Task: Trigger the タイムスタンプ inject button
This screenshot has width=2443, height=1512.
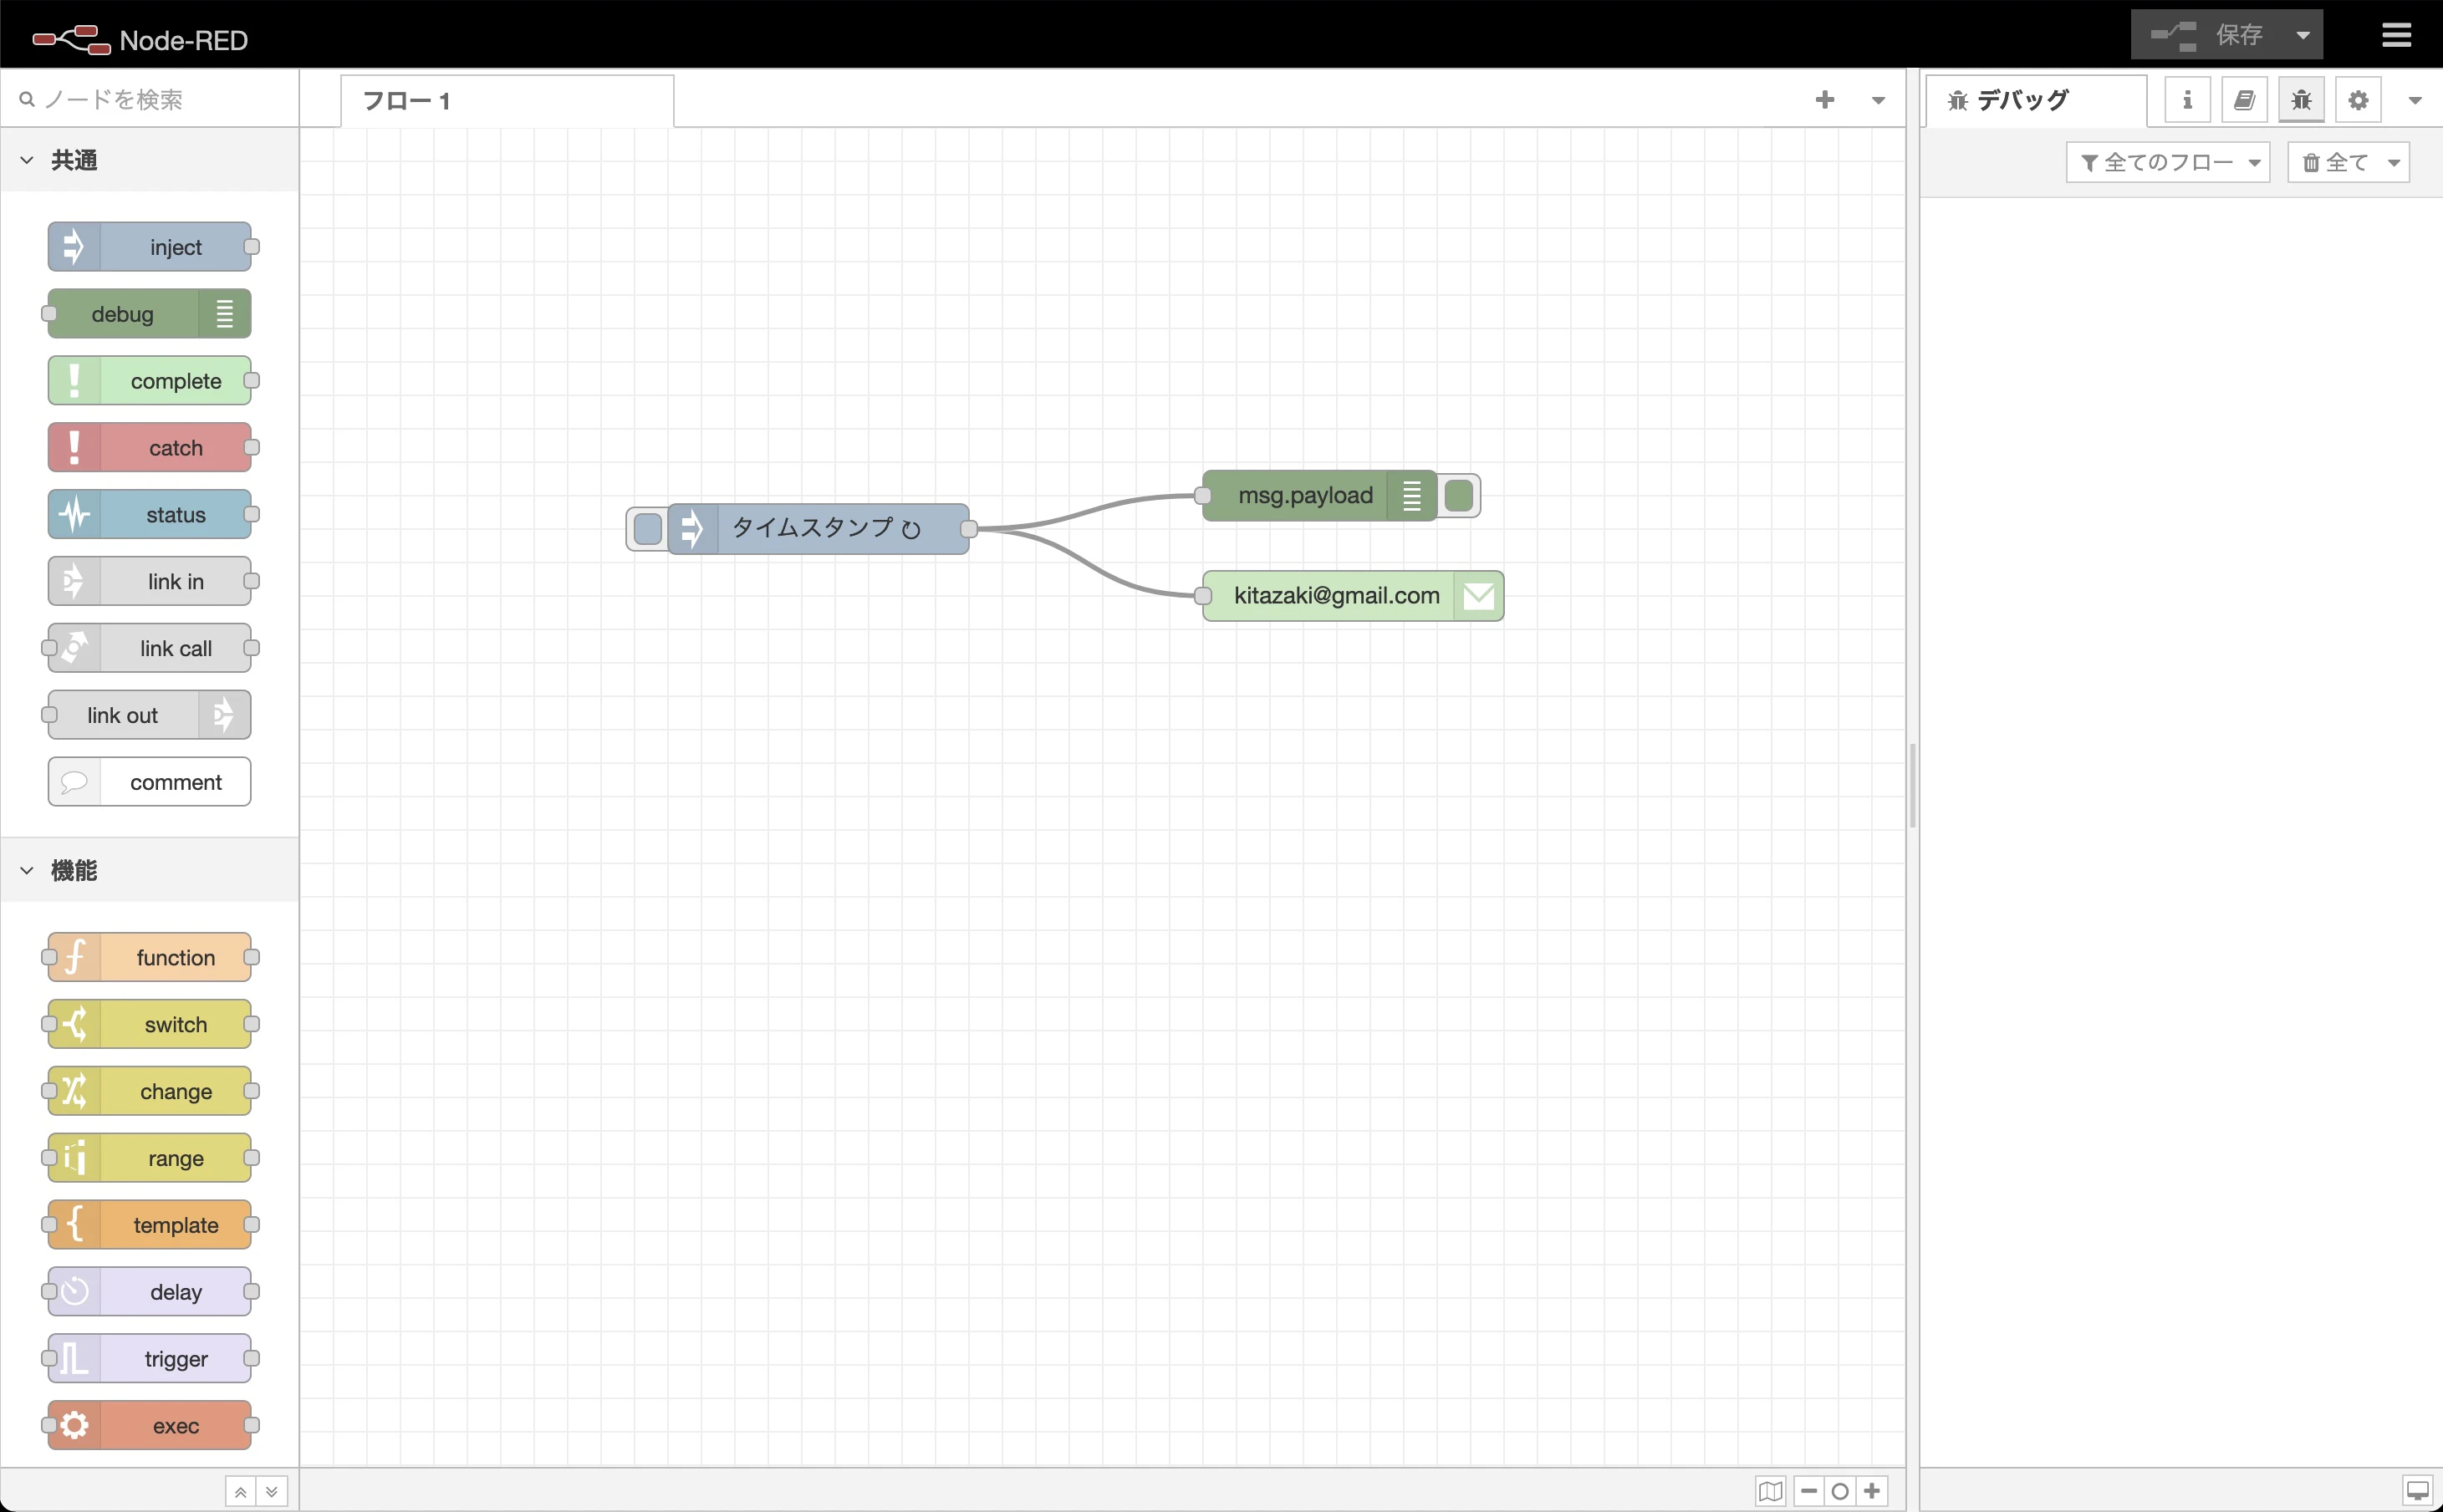Action: [x=648, y=529]
